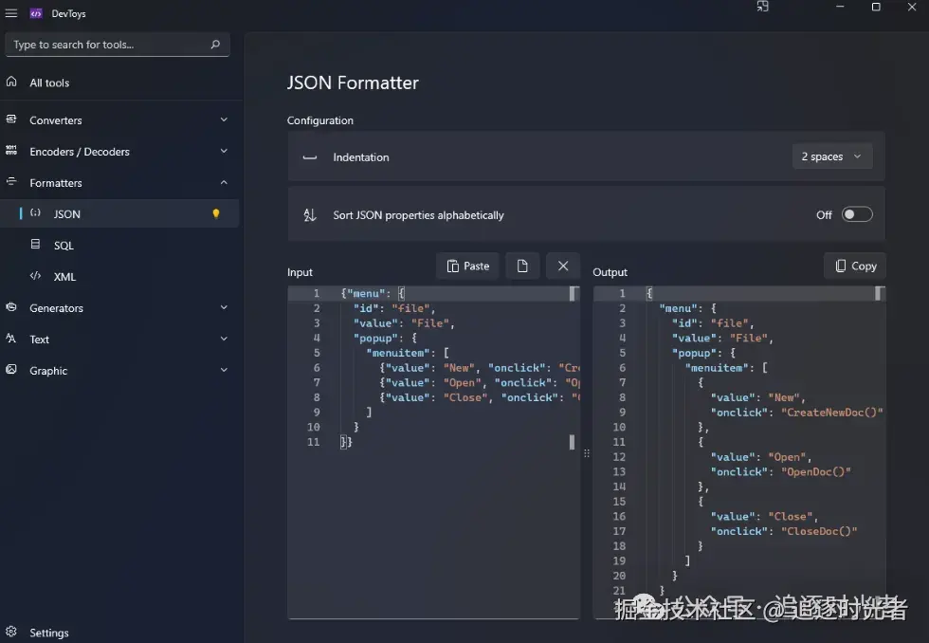
Task: Click the XML code tag icon
Action: click(x=36, y=276)
